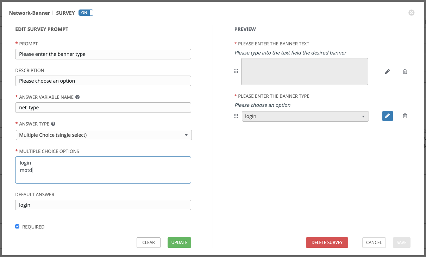Screen dimensions: 426x257
Task: Click the banner text preview text area
Action: click(305, 72)
